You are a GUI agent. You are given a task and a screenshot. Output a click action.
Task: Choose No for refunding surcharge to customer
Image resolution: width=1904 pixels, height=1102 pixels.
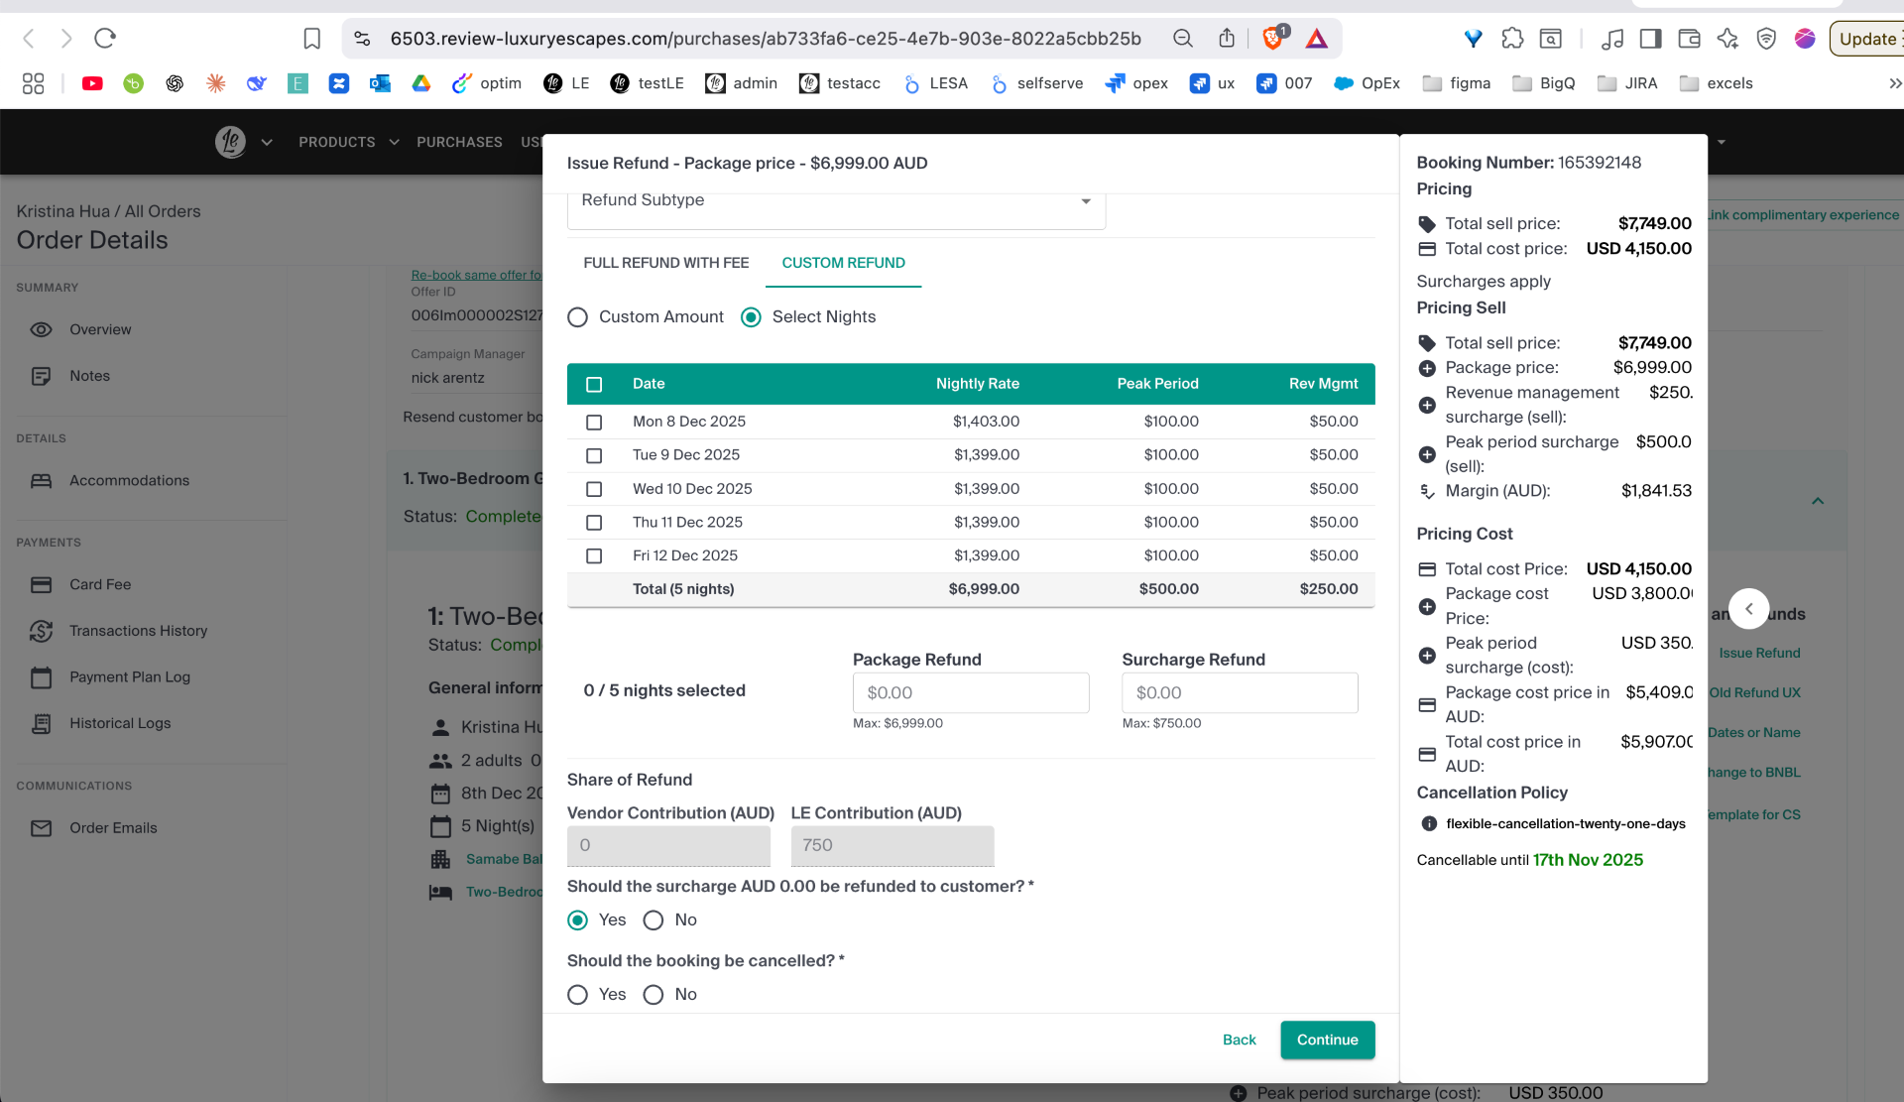[653, 920]
